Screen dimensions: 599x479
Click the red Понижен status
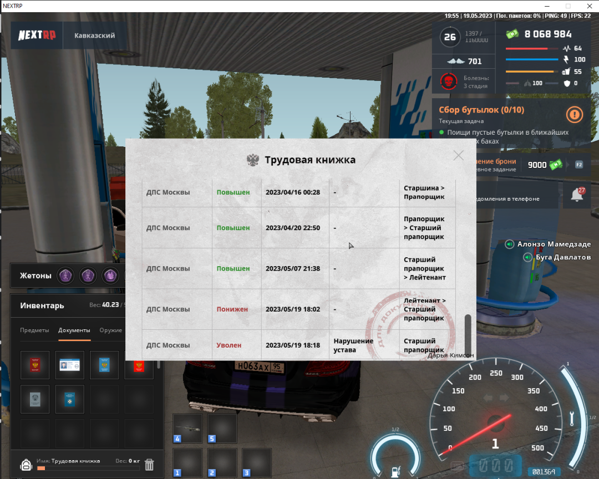tap(232, 309)
